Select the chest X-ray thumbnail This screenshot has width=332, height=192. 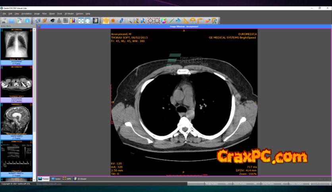point(16,45)
